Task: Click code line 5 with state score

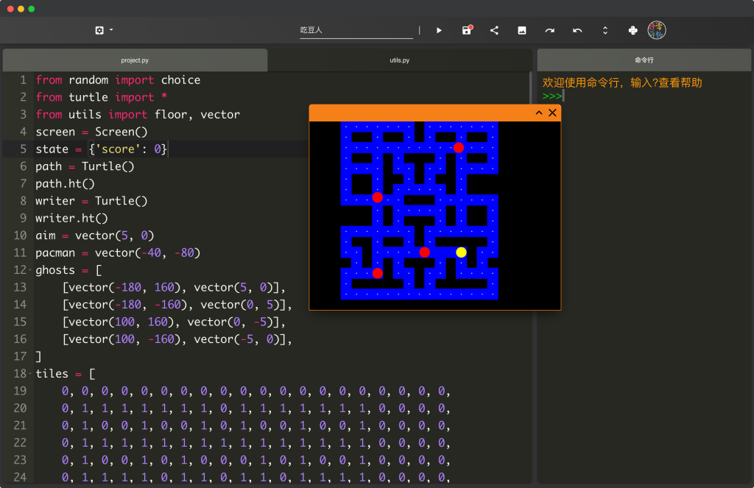Action: pos(102,149)
